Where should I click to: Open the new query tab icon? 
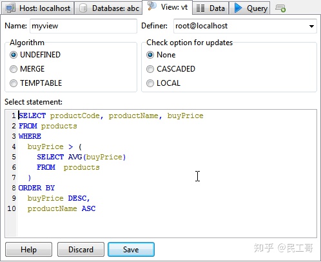click(x=280, y=8)
